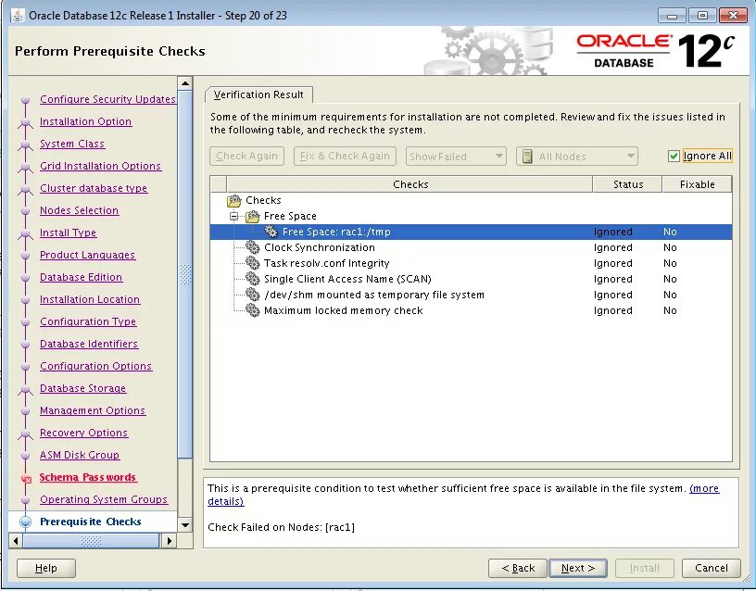Image resolution: width=756 pixels, height=591 pixels.
Task: Click step list horizontal scroll right arrow
Action: coord(169,541)
